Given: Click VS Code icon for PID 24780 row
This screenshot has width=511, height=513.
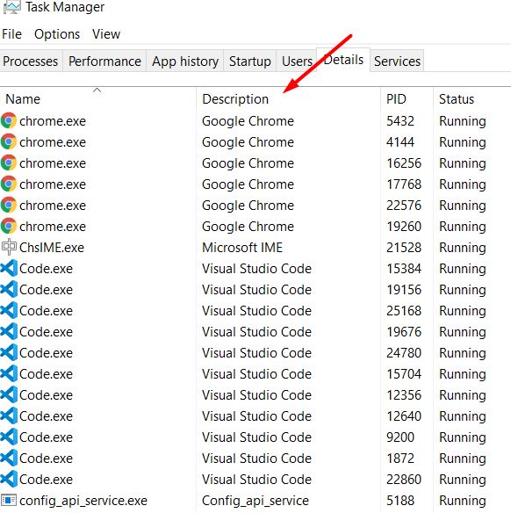Looking at the screenshot, I should point(9,353).
